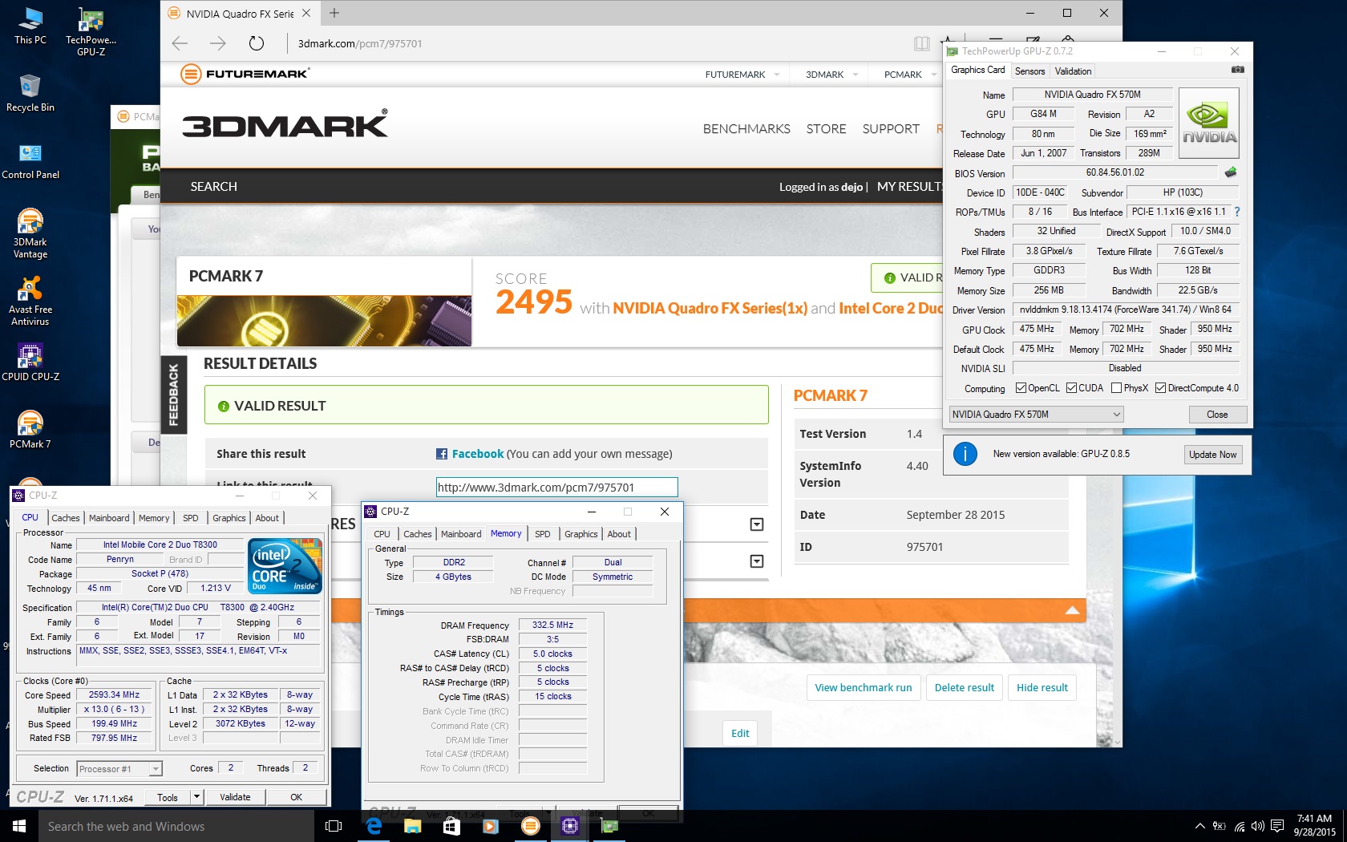1347x842 pixels.
Task: Expand the second result details section arrow
Action: [756, 561]
